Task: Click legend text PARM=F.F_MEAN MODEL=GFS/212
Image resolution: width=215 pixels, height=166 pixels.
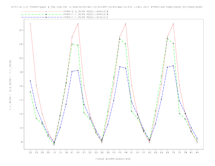Action: tap(86, 17)
